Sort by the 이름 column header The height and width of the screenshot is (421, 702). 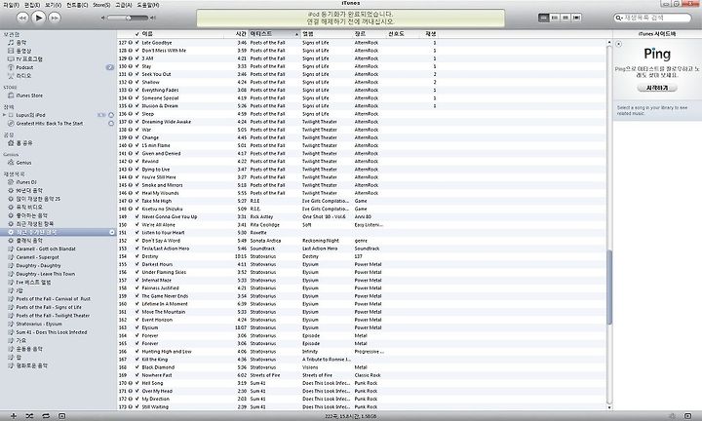(182, 34)
